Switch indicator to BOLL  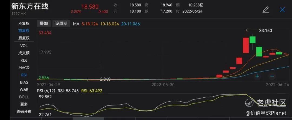point(24,97)
